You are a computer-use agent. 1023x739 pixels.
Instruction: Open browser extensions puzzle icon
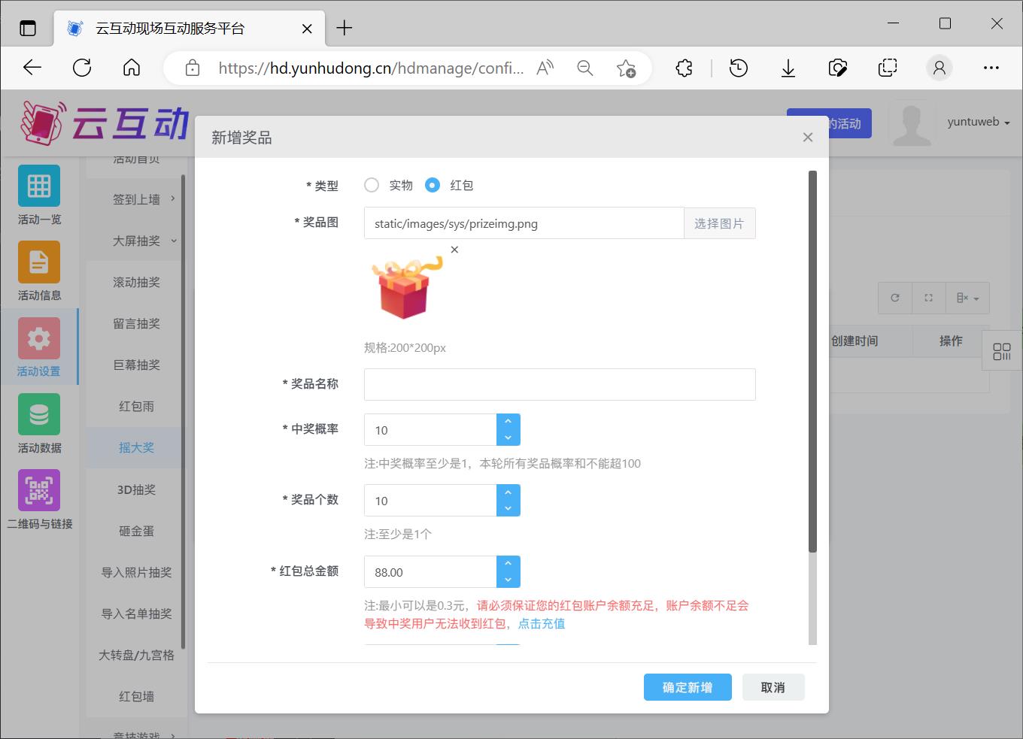tap(684, 68)
